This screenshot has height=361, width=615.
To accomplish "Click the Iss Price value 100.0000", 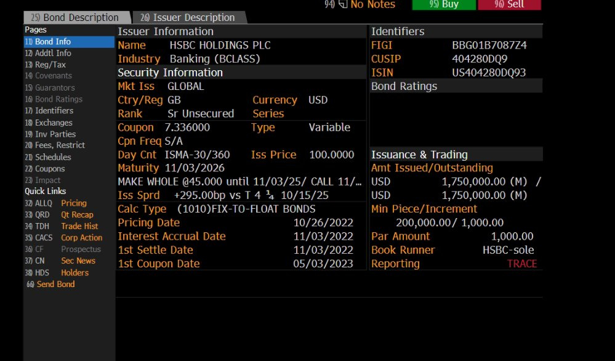I will point(332,155).
